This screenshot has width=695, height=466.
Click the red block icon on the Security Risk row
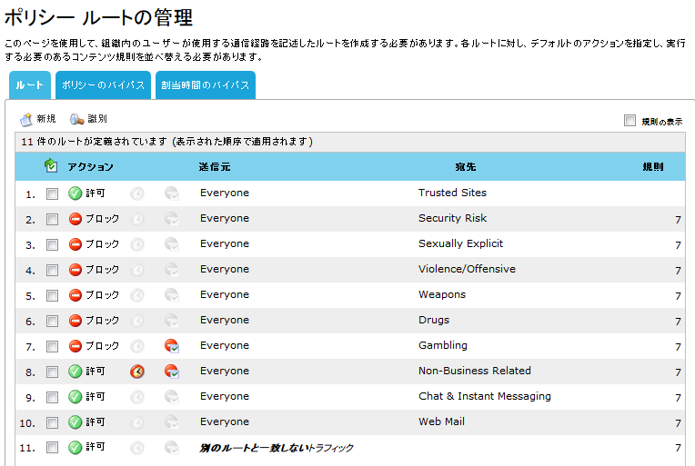point(76,219)
